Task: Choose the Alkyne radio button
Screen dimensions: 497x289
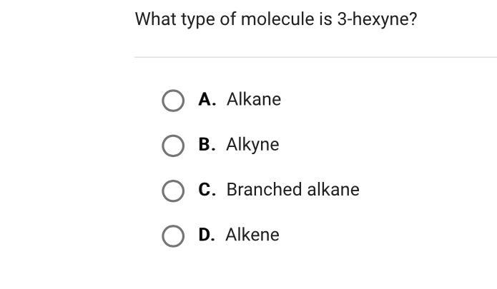Action: point(173,146)
